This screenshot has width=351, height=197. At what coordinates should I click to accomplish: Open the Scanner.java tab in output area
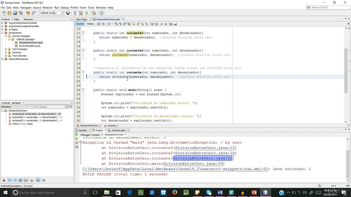pyautogui.click(x=118, y=130)
